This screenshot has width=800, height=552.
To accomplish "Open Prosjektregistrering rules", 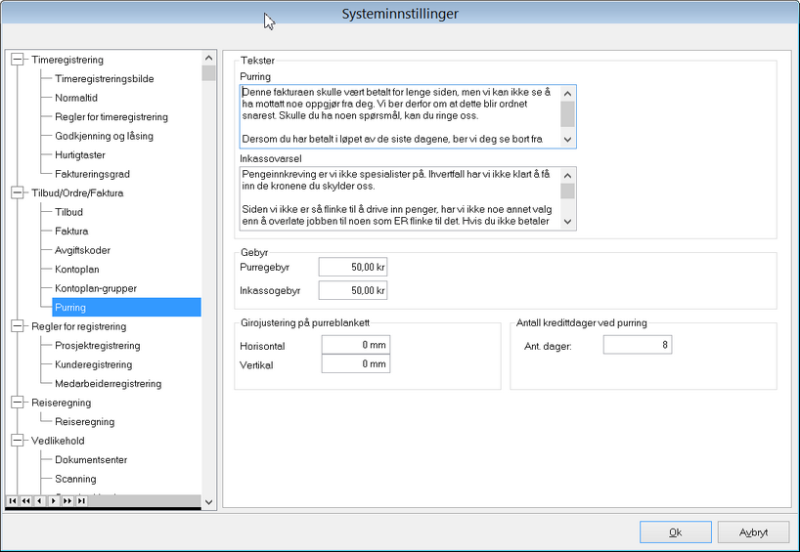I will [98, 346].
